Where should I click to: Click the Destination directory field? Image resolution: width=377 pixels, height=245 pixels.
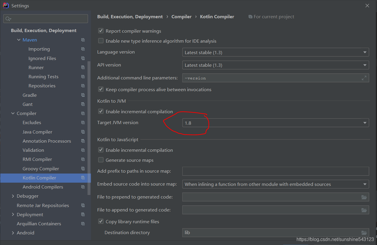tap(276, 233)
